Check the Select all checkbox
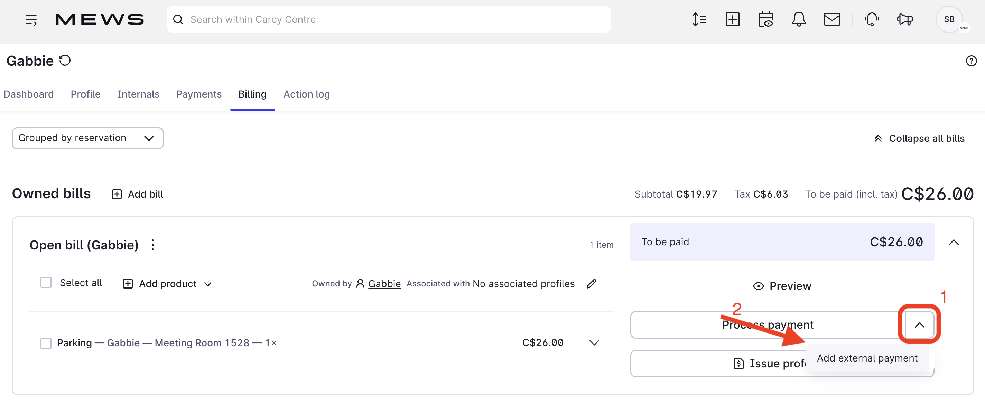Screen dimensions: 985x402 point(46,283)
